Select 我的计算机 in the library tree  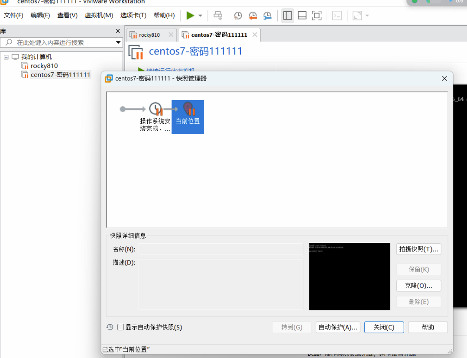tap(36, 57)
